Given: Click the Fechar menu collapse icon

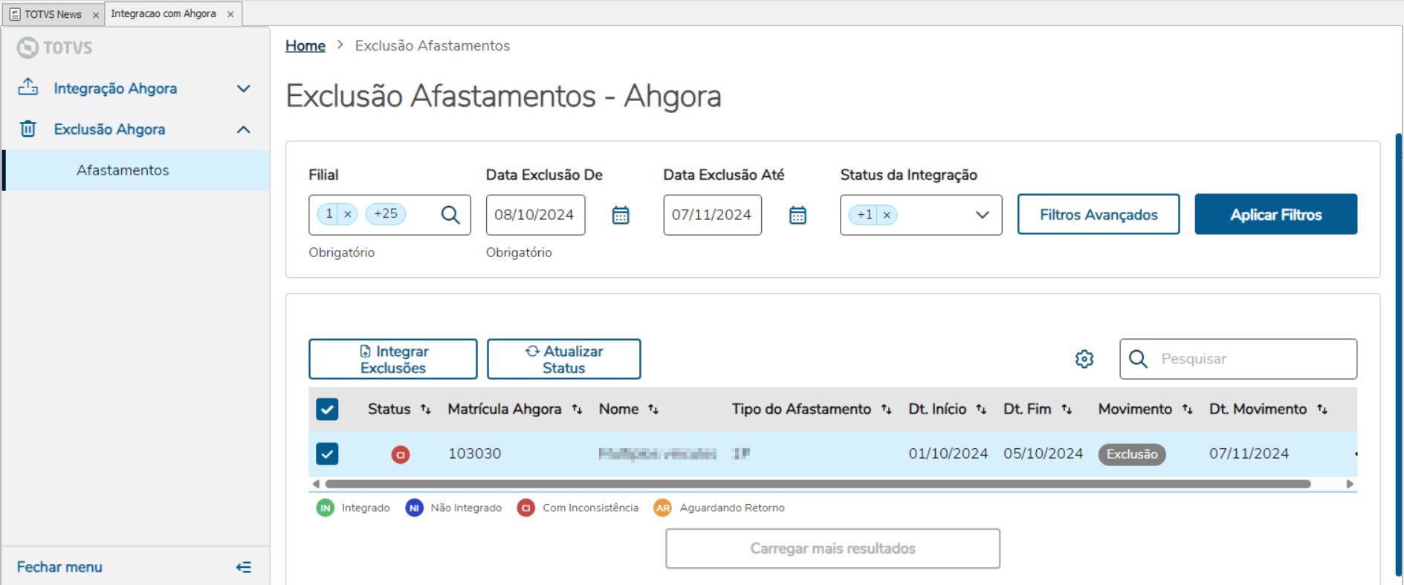Looking at the screenshot, I should [243, 567].
